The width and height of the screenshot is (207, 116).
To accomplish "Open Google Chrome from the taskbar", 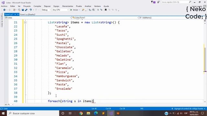I will tap(81, 113).
